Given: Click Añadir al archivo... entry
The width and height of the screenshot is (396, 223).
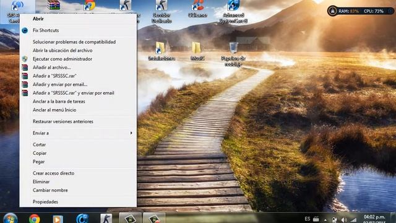Looking at the screenshot, I should (x=78, y=68).
